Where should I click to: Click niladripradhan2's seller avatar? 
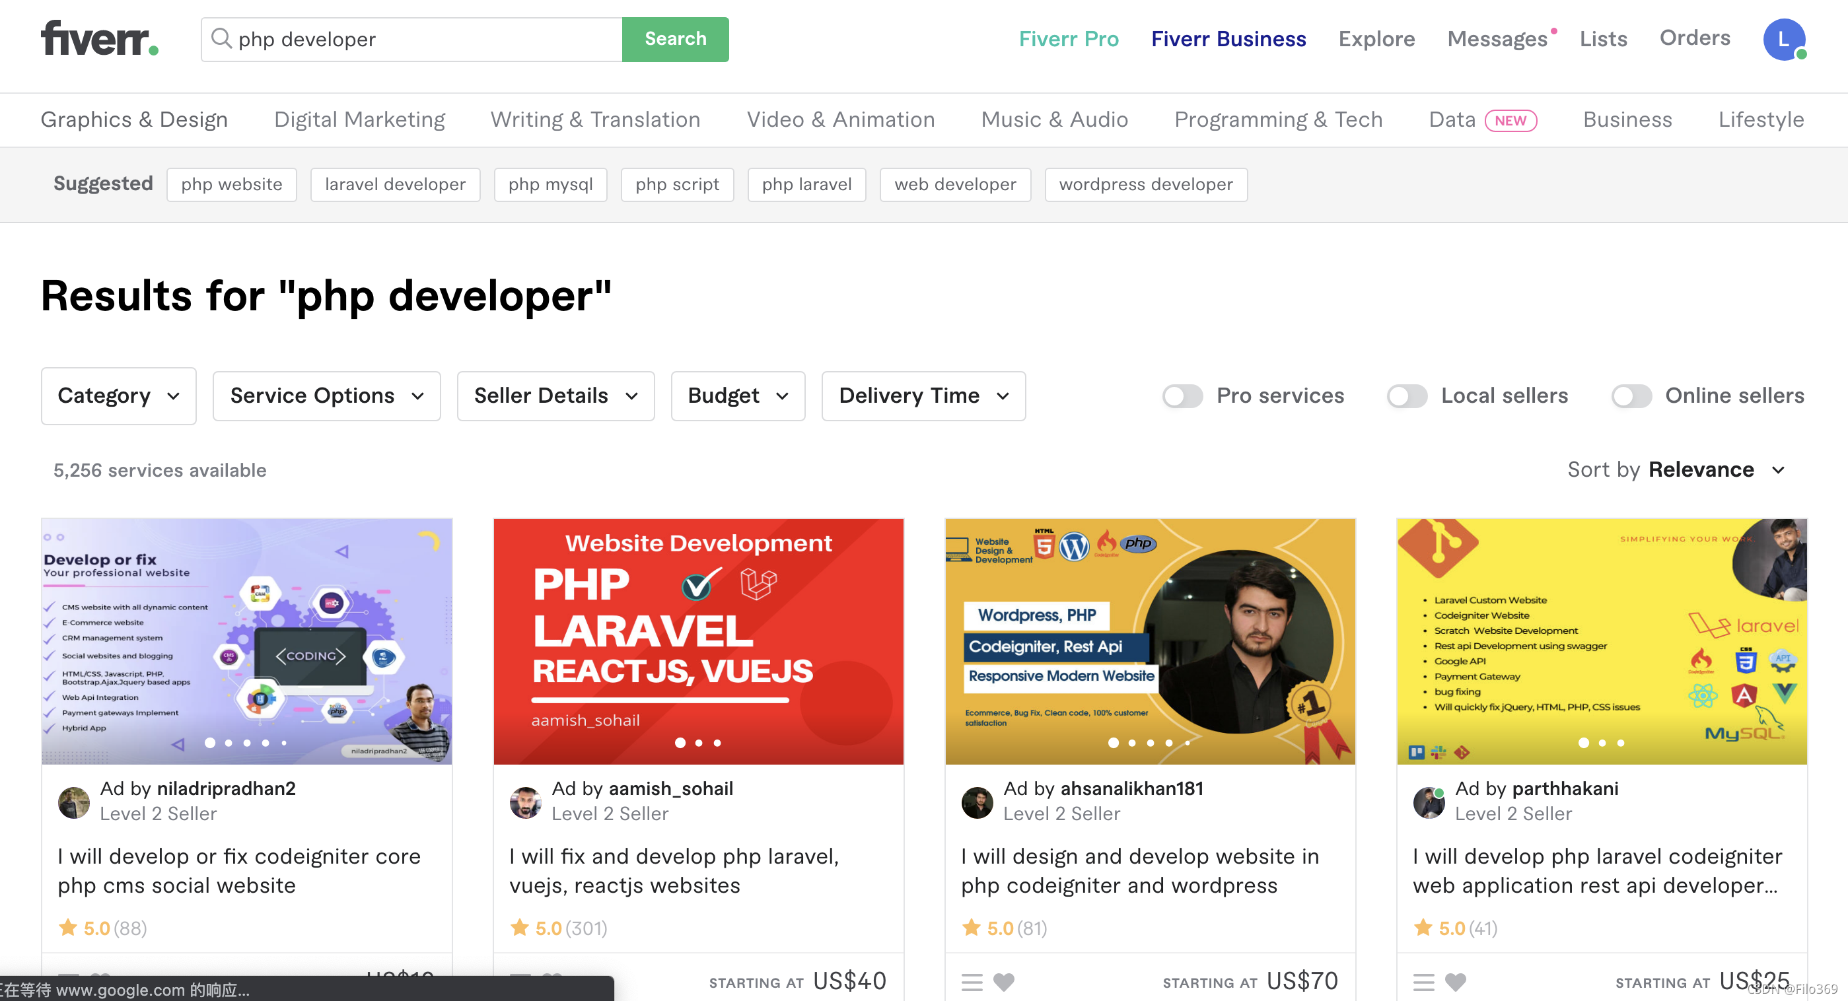click(x=74, y=802)
